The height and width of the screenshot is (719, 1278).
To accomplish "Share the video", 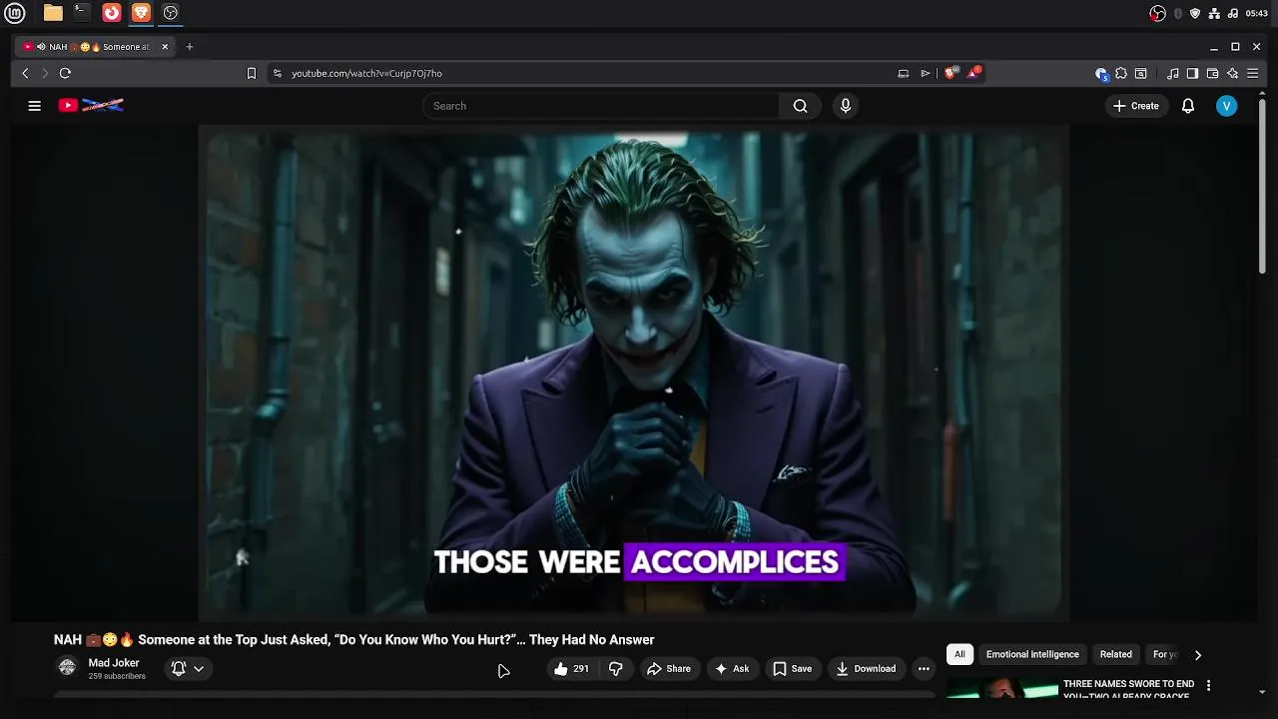I will (668, 669).
